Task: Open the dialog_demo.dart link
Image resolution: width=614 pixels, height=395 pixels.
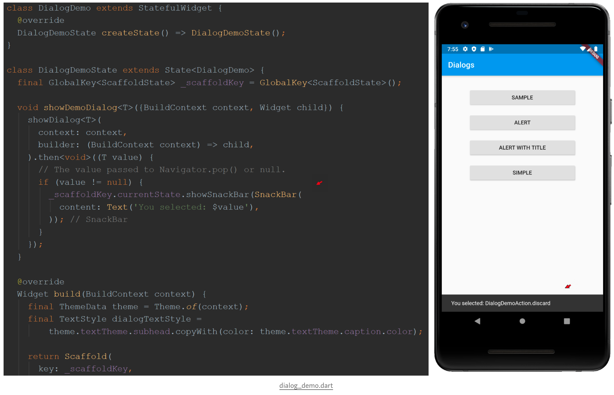Action: [x=306, y=386]
